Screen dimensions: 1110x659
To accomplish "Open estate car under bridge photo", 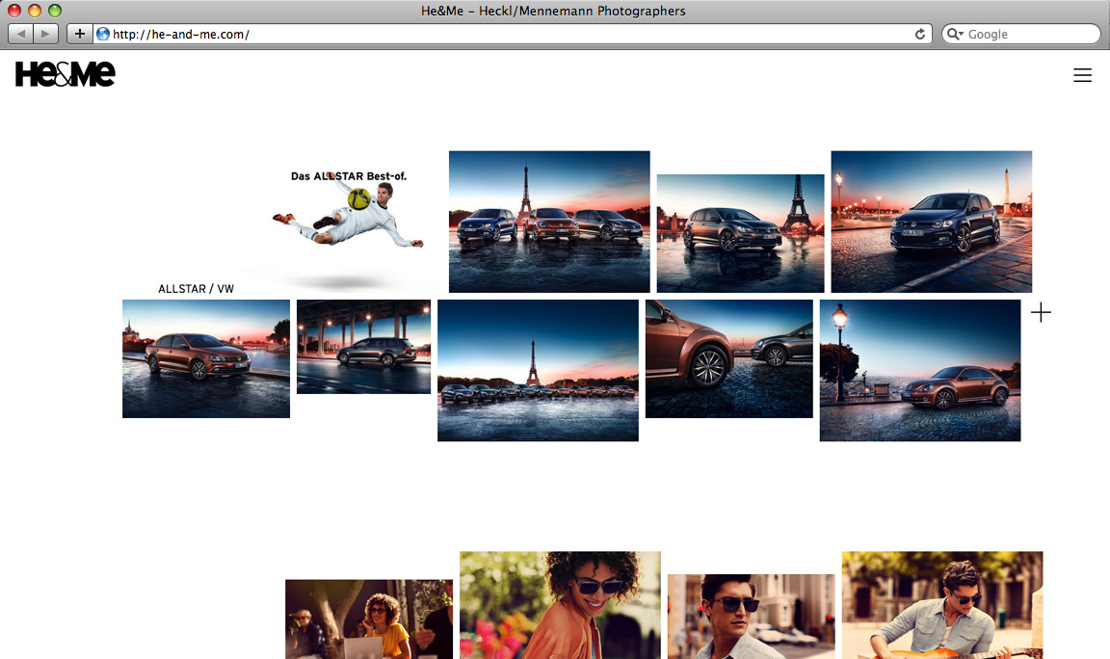I will [364, 347].
